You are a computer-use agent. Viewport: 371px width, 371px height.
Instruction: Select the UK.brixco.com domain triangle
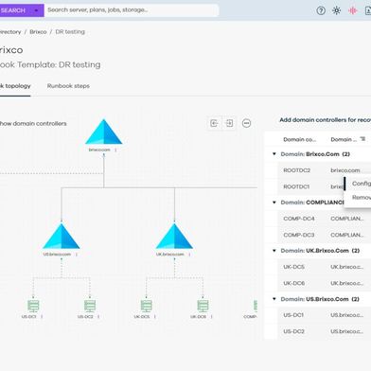[x=174, y=237]
